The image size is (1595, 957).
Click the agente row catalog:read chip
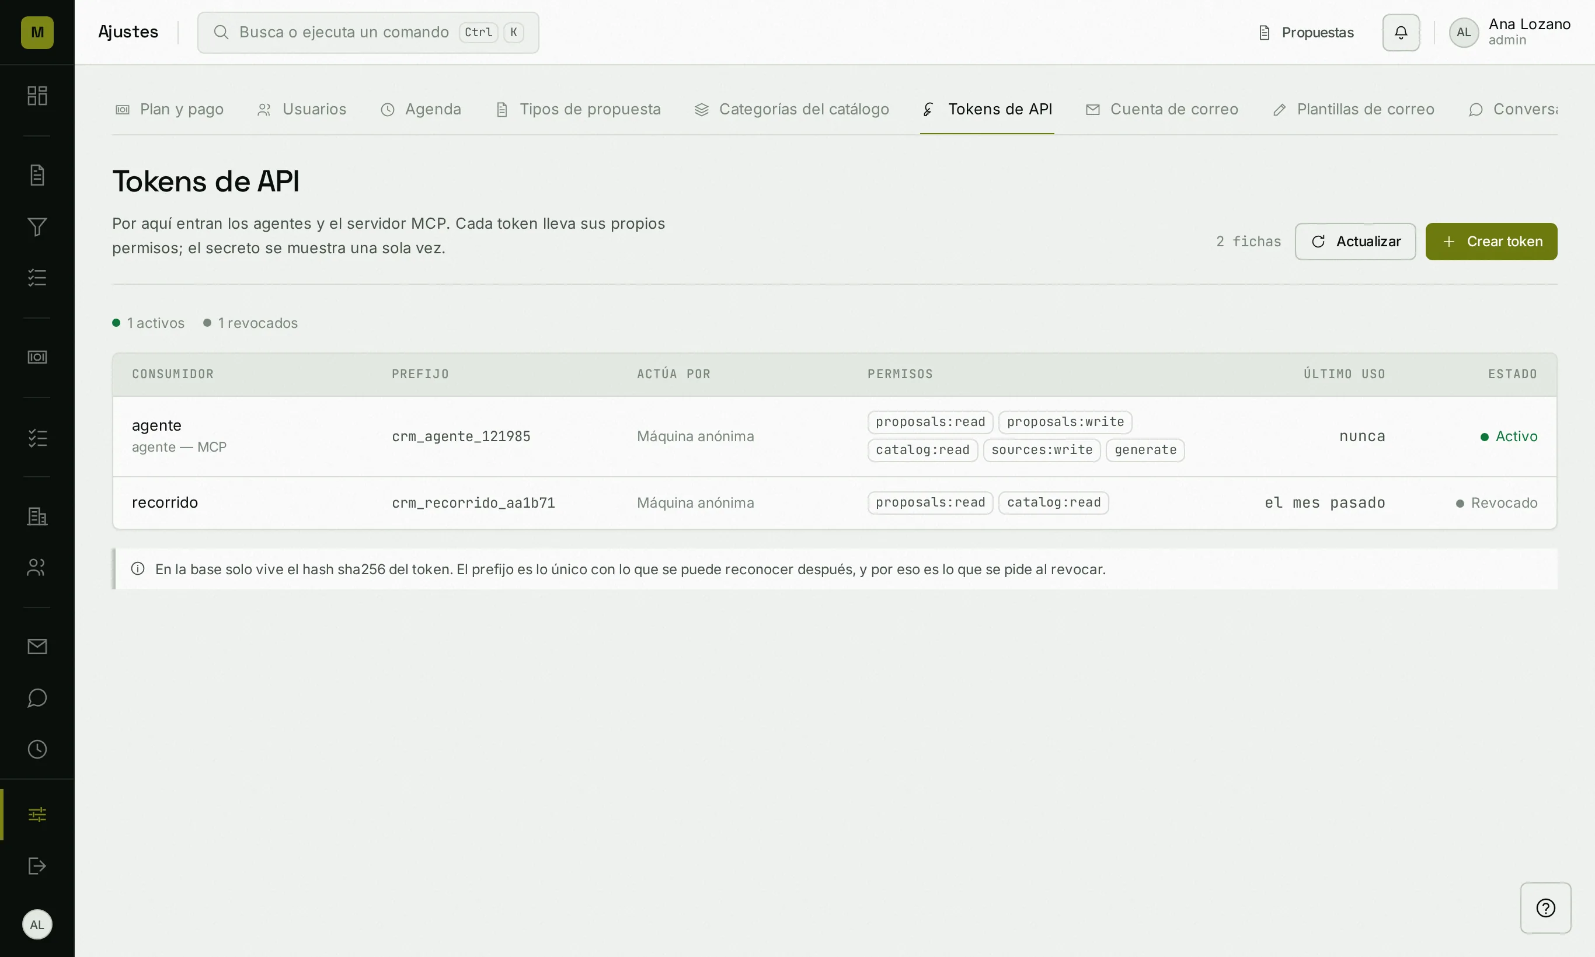(x=922, y=450)
